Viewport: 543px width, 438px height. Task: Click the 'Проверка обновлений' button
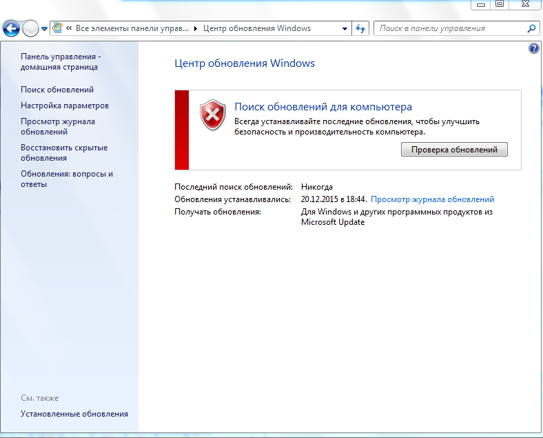[454, 150]
